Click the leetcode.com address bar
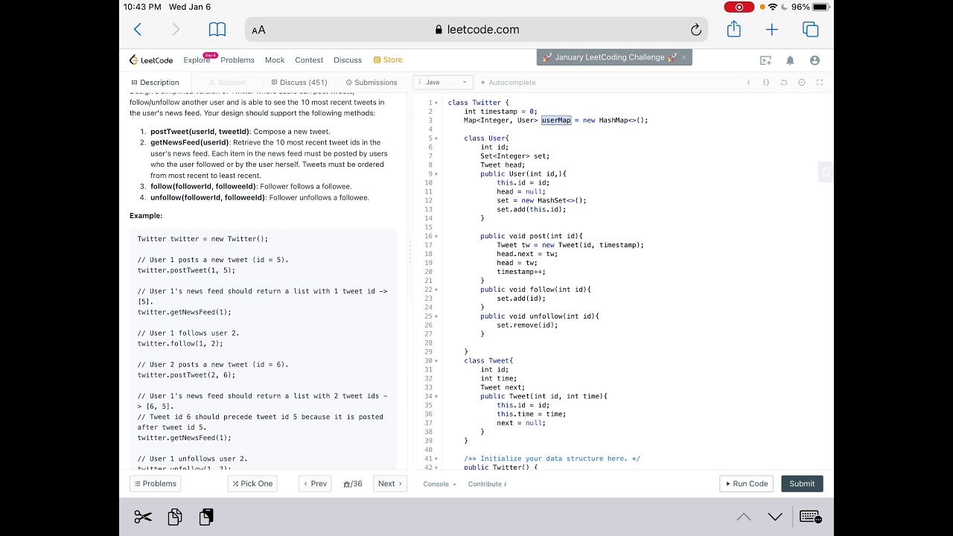 pyautogui.click(x=476, y=30)
